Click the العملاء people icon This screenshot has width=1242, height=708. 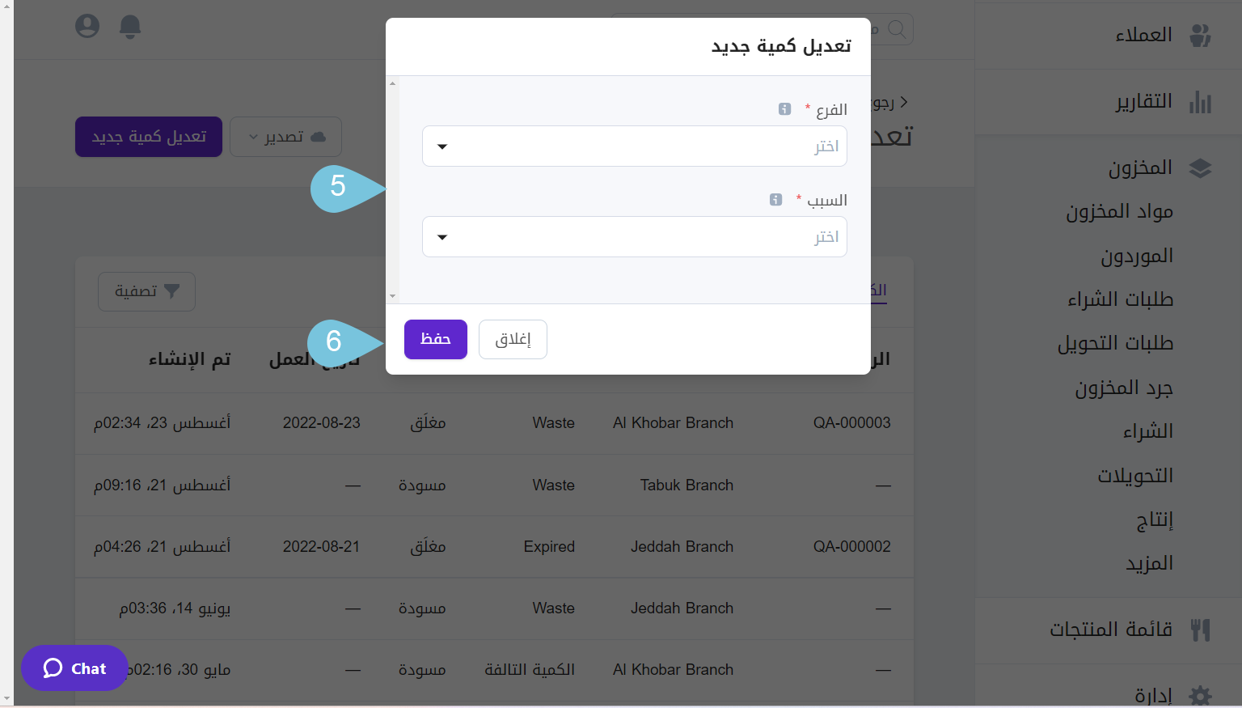tap(1201, 35)
